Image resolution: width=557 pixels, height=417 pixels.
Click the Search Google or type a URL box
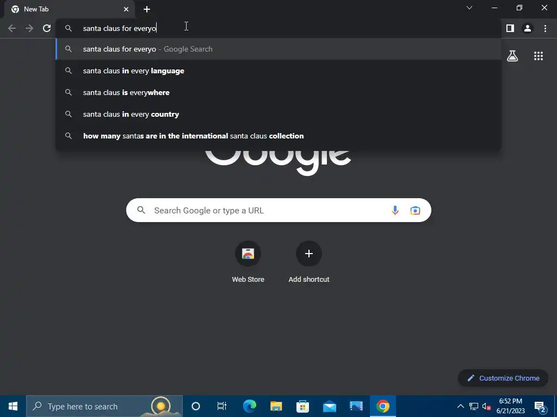[278, 210]
